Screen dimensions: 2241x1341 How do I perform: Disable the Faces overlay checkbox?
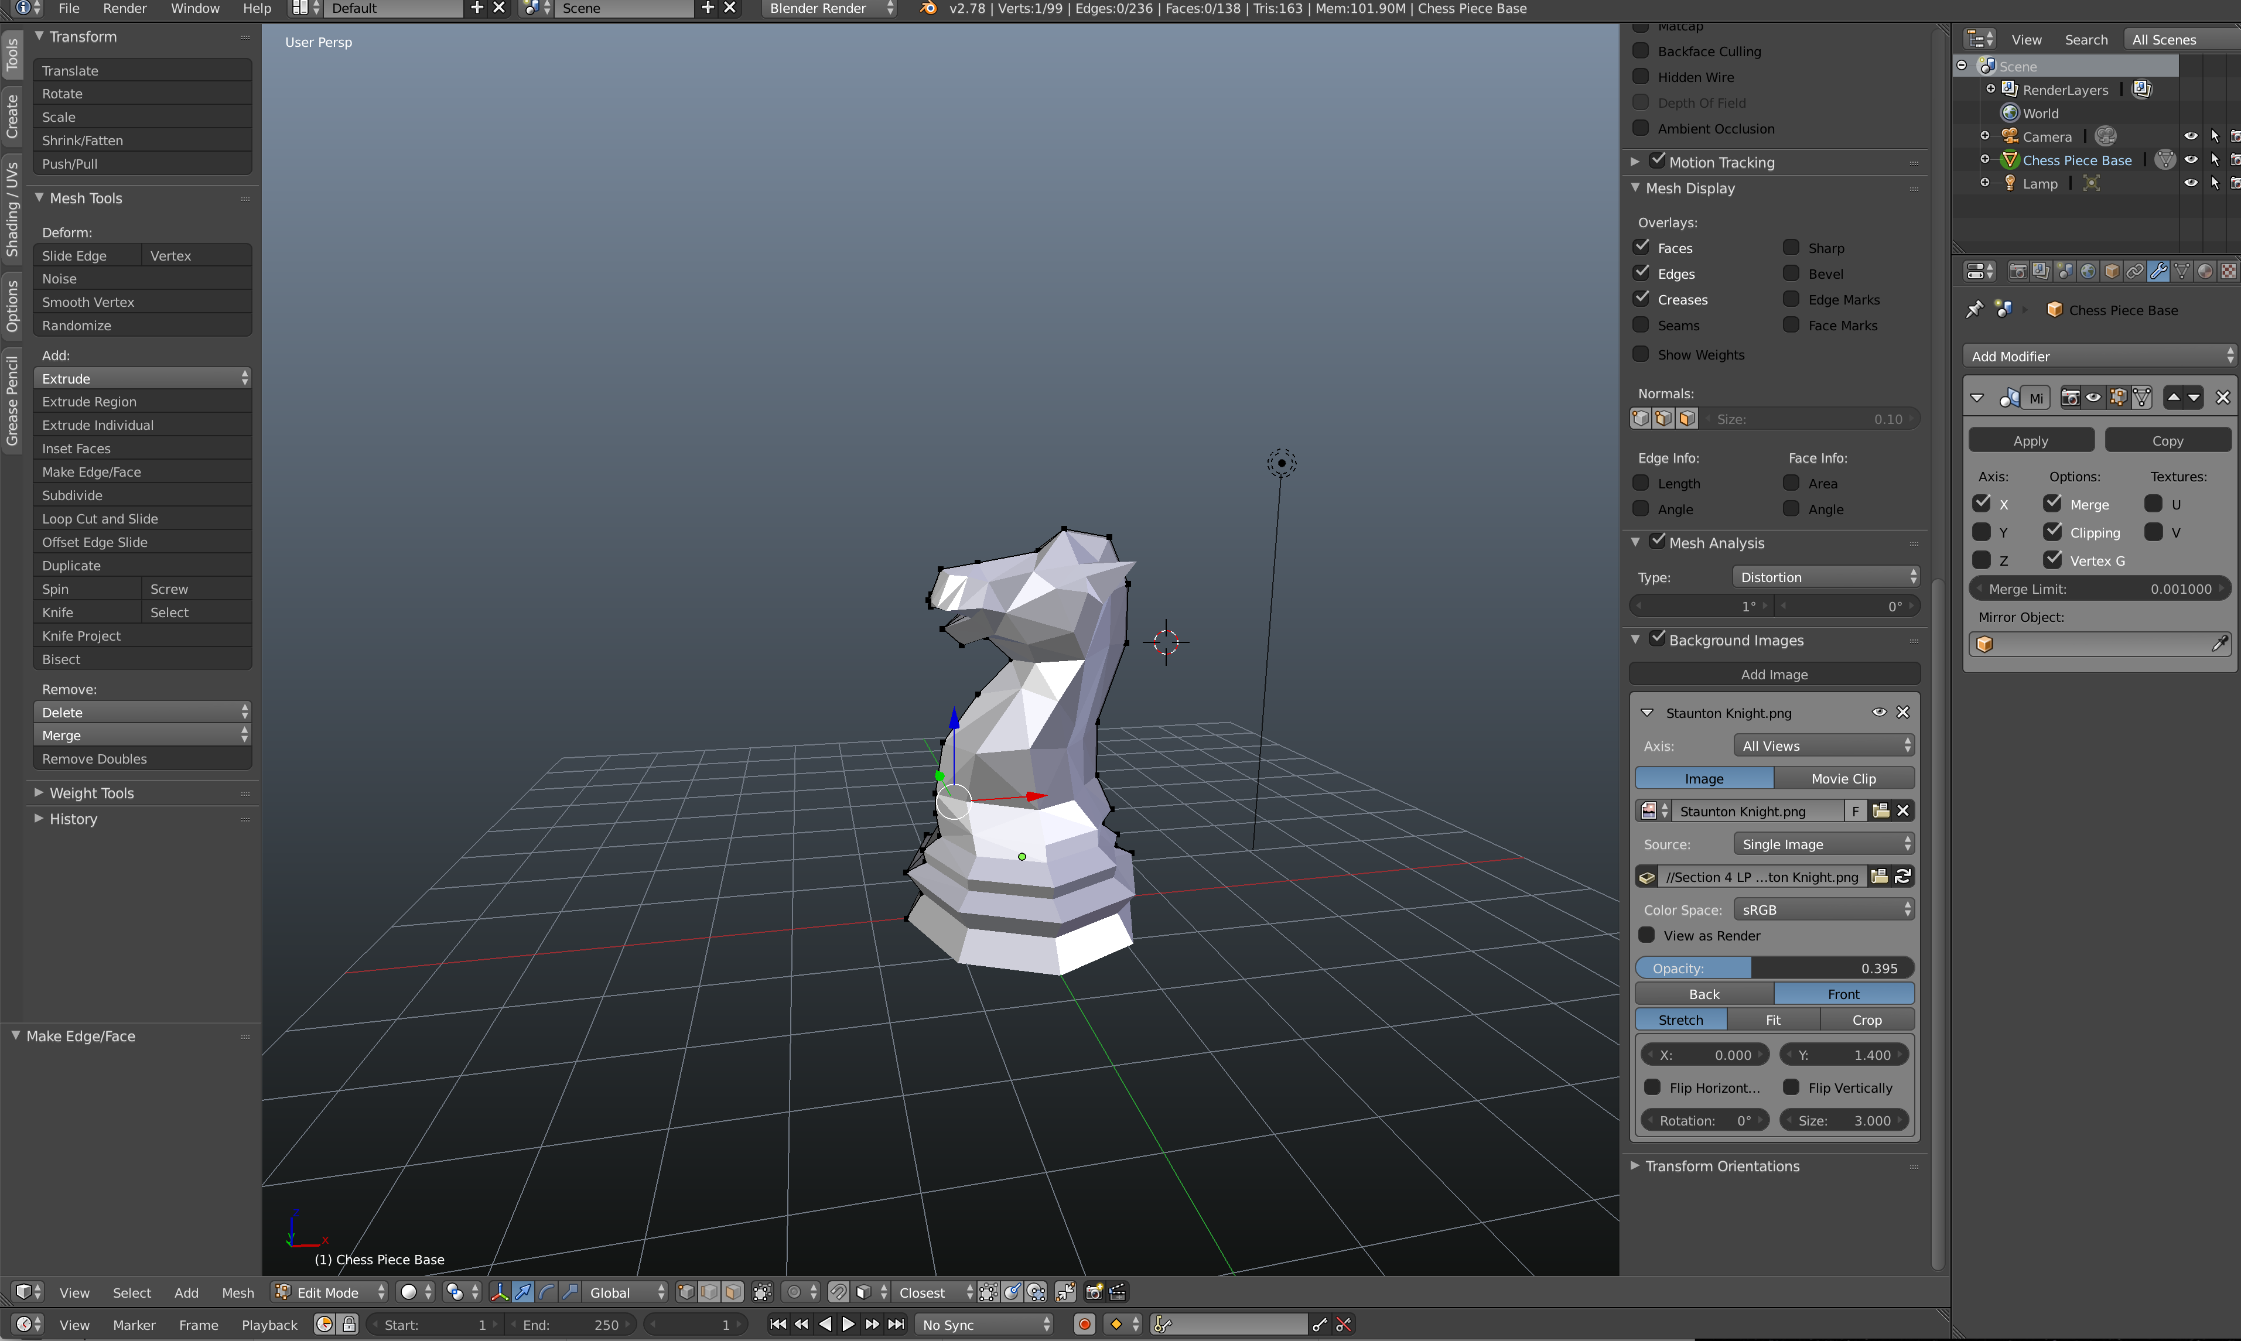point(1641,247)
